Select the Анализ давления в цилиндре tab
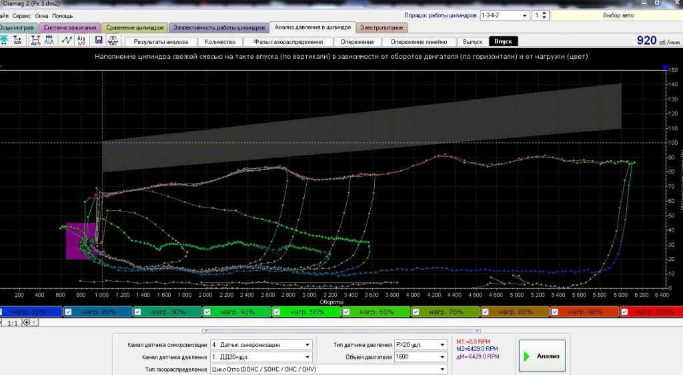The image size is (683, 375). [x=312, y=27]
